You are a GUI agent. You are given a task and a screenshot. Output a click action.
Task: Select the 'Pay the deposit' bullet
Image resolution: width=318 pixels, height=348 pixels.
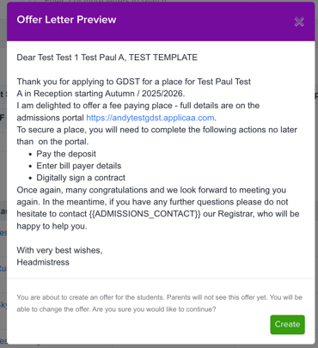[66, 154]
